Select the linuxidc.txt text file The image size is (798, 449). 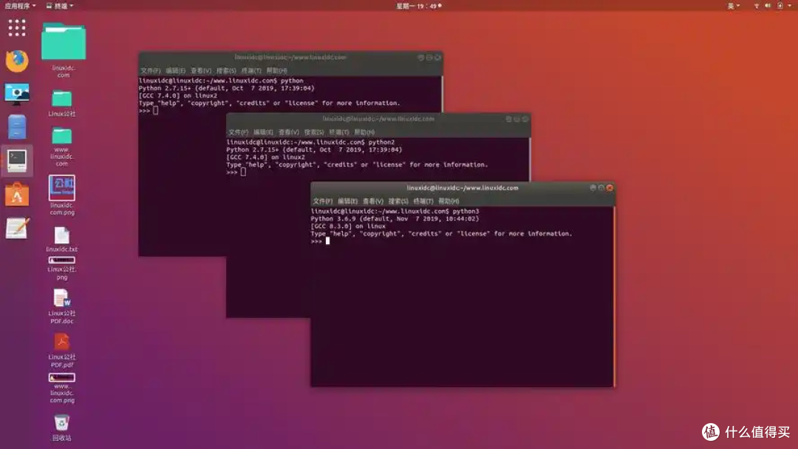click(x=61, y=240)
